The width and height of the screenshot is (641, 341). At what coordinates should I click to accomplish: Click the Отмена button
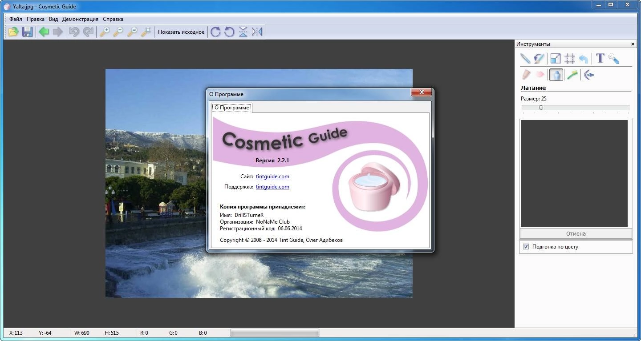click(x=576, y=233)
